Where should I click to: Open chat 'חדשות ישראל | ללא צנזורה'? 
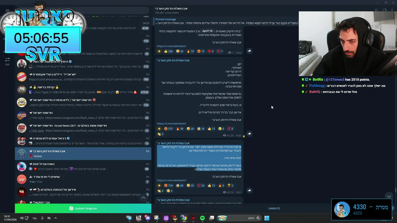click(x=83, y=103)
